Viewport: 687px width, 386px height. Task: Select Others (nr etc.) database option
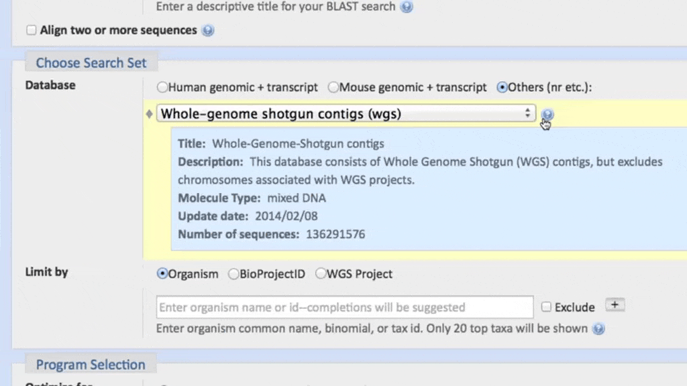[502, 87]
